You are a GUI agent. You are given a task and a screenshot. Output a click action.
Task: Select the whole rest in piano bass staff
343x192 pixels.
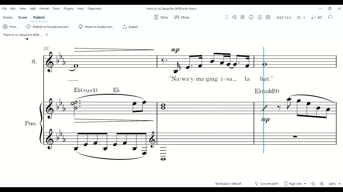[295, 137]
